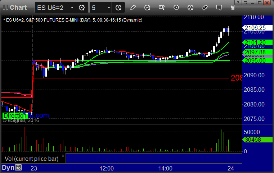This screenshot has width=274, height=173.
Task: Open the symbol dropdown arrow next to ES U6=2
Action: [72, 8]
